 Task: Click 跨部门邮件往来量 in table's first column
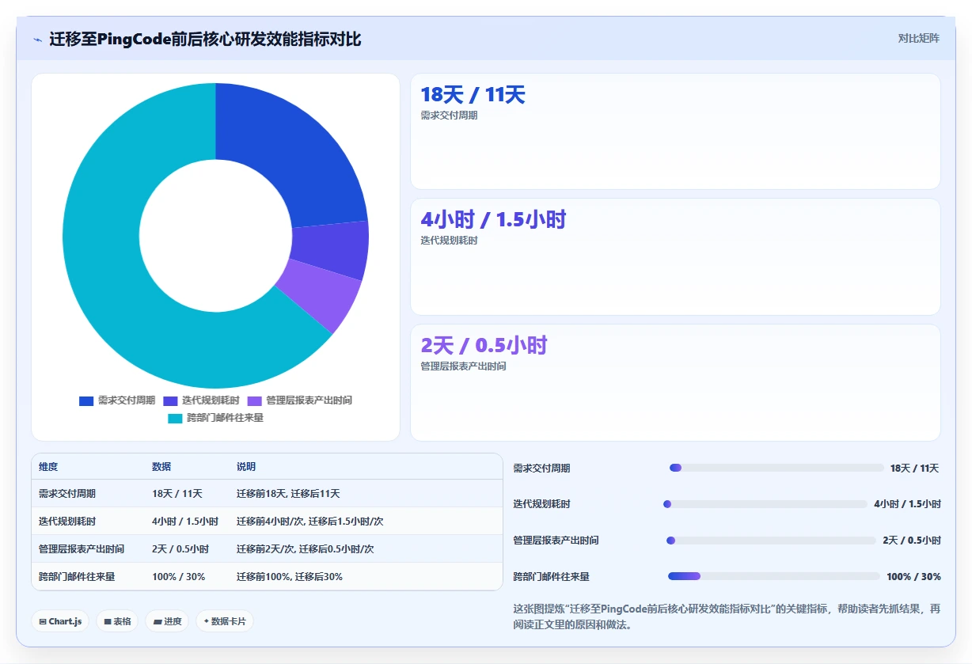pos(77,577)
